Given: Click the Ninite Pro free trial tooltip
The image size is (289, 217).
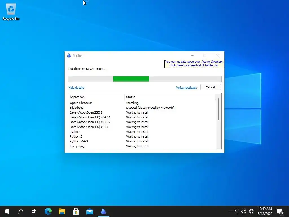Looking at the screenshot, I should [194, 64].
